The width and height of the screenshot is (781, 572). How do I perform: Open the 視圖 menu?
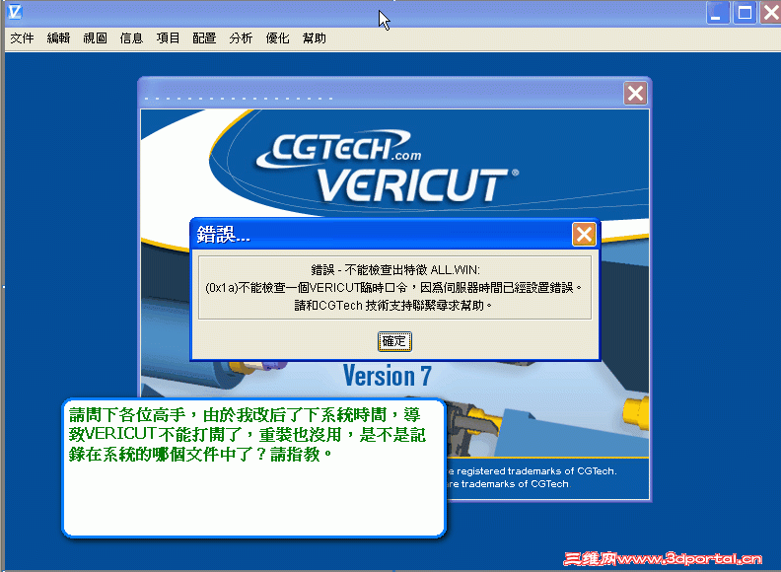95,38
